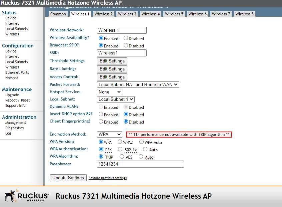This screenshot has width=282, height=207.
Task: Disable Broadcast SSID radio button
Action: pyautogui.click(x=126, y=45)
